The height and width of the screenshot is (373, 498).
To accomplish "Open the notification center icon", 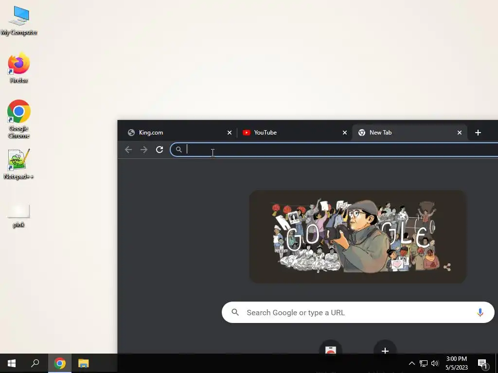I will (x=482, y=364).
